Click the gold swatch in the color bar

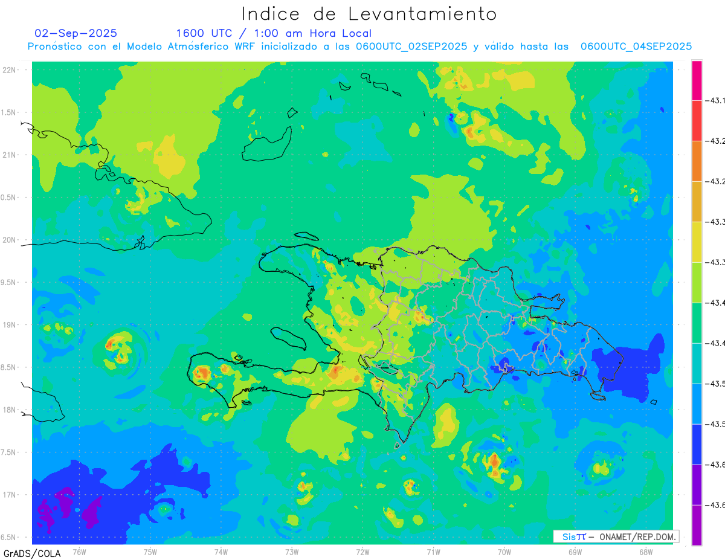tap(697, 201)
